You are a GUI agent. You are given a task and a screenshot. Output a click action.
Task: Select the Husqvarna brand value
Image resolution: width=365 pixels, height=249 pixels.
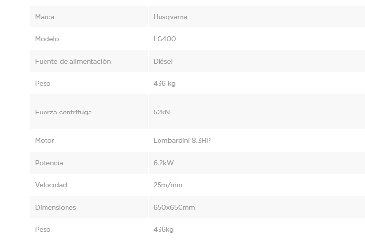coord(170,17)
